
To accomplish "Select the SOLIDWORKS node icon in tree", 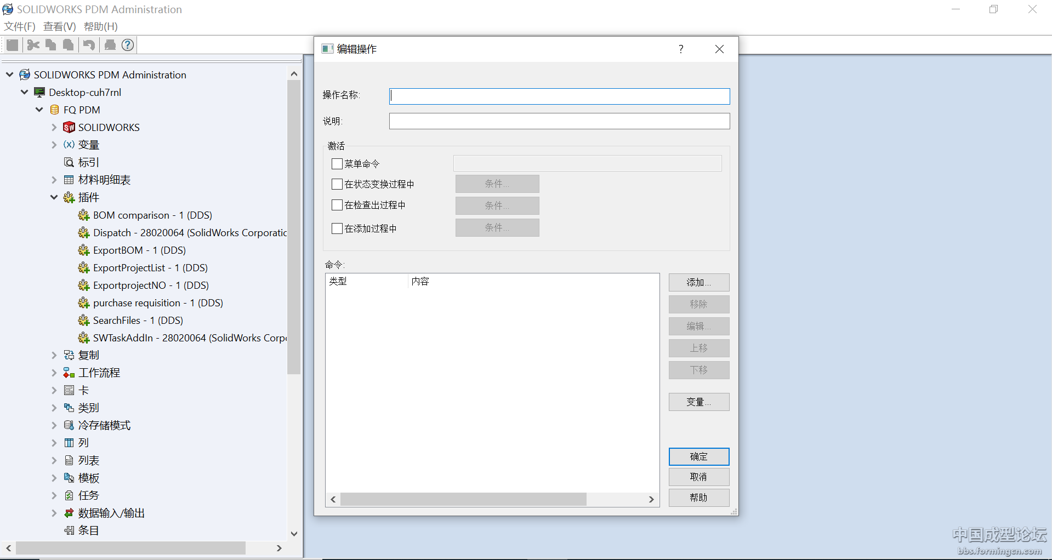I will 69,128.
